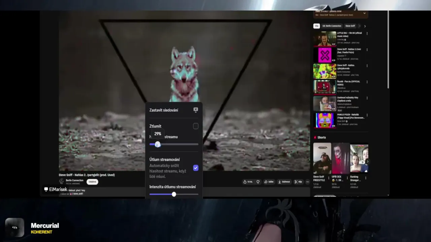Click the video title Steve Sniff - Nahlas 2.
Screen dimensions: 431x242
click(x=87, y=175)
